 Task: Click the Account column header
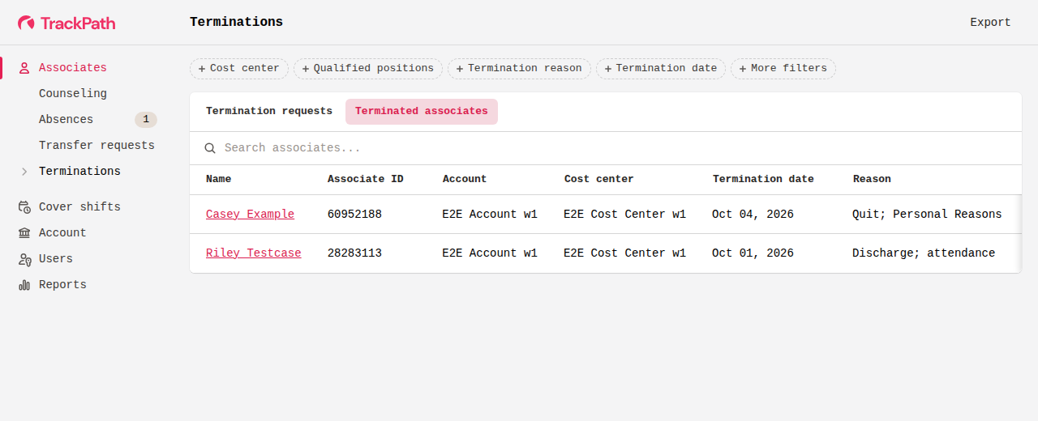pyautogui.click(x=465, y=179)
